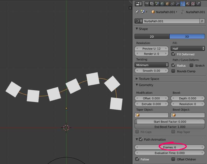Click the pin icon in breadcrumb
The height and width of the screenshot is (164, 207).
point(137,12)
